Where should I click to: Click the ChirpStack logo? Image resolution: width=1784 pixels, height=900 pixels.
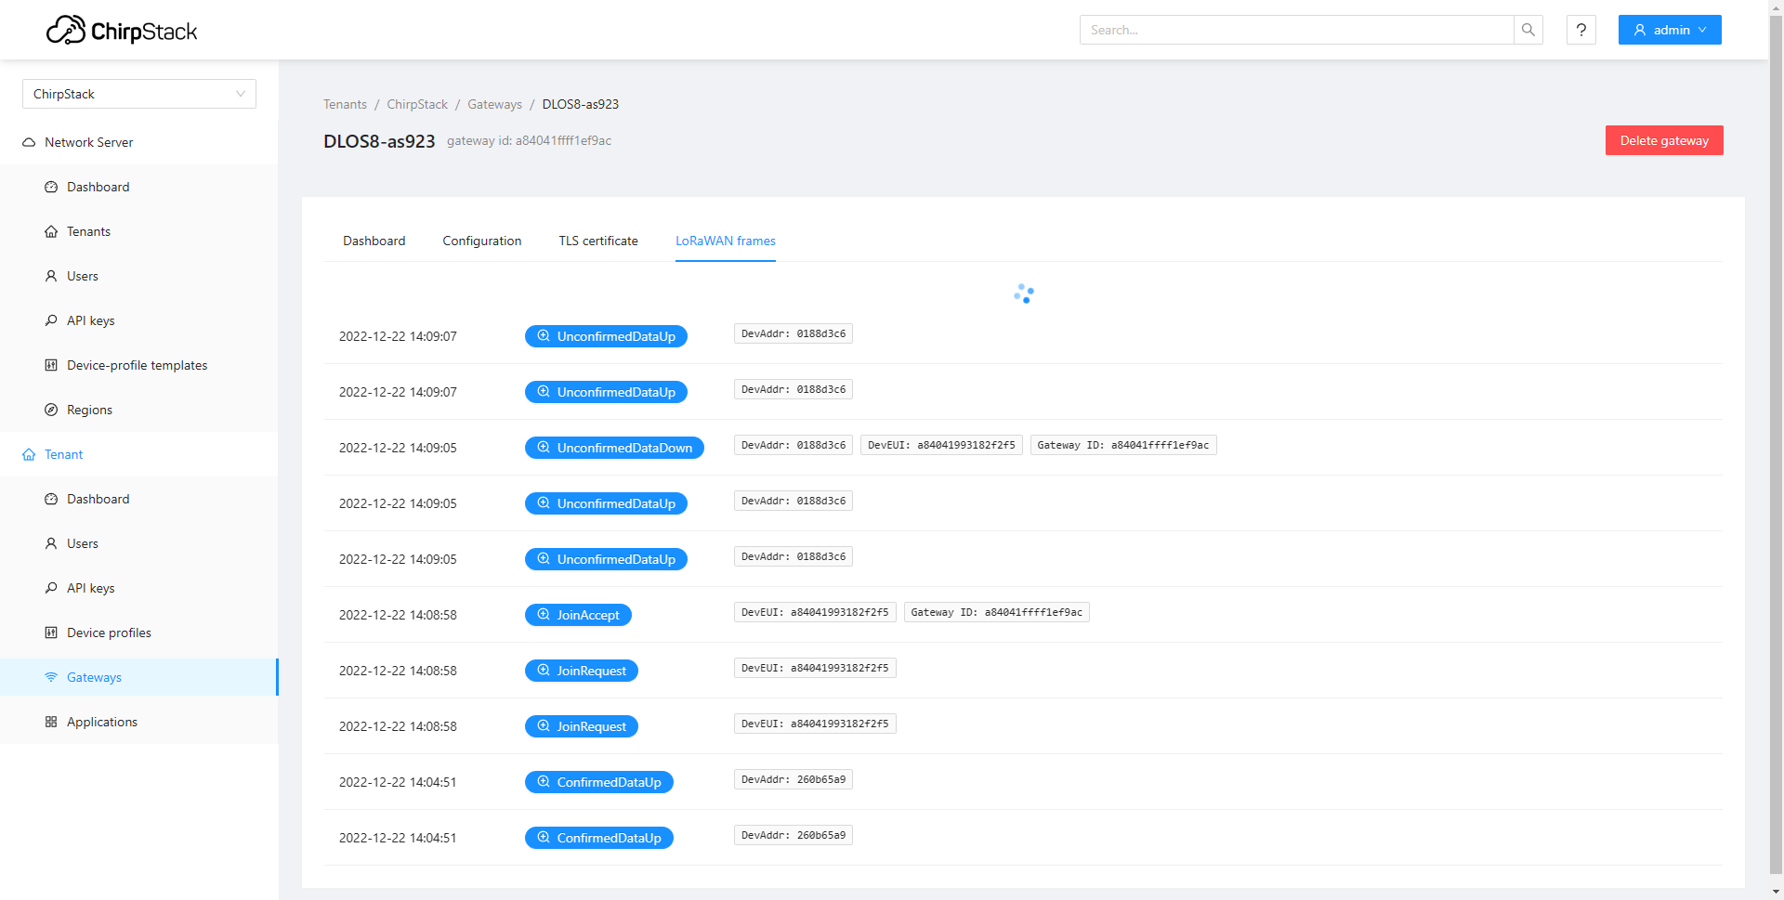pyautogui.click(x=122, y=31)
